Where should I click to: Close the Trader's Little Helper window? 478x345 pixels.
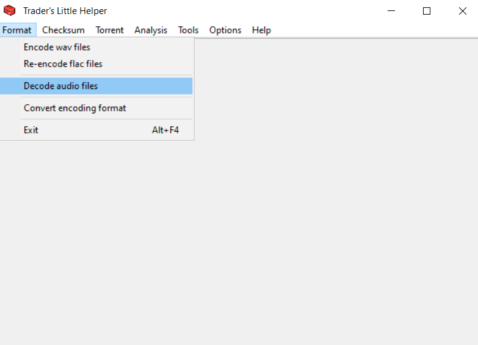pyautogui.click(x=462, y=11)
